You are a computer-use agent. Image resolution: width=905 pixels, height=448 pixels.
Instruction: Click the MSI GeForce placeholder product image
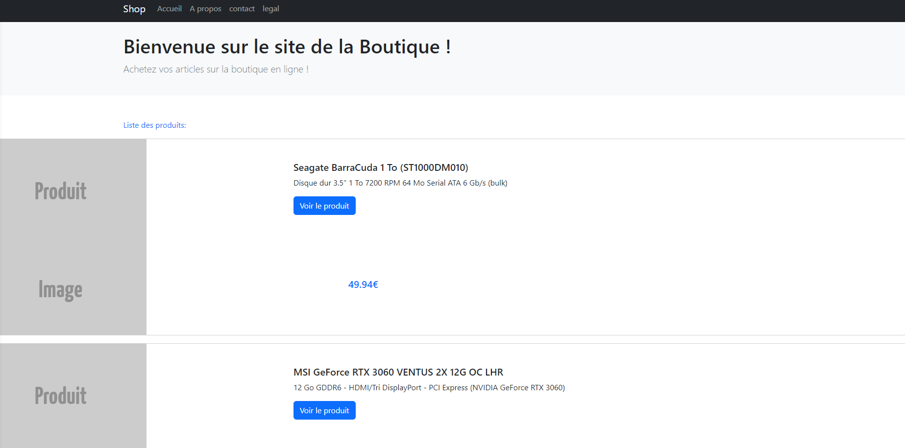click(x=73, y=396)
